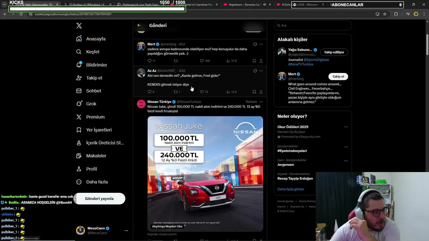
Task: Go to Anasayfa
Action: coord(91,39)
